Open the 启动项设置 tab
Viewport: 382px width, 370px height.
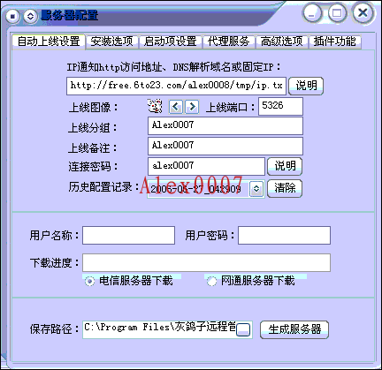171,42
